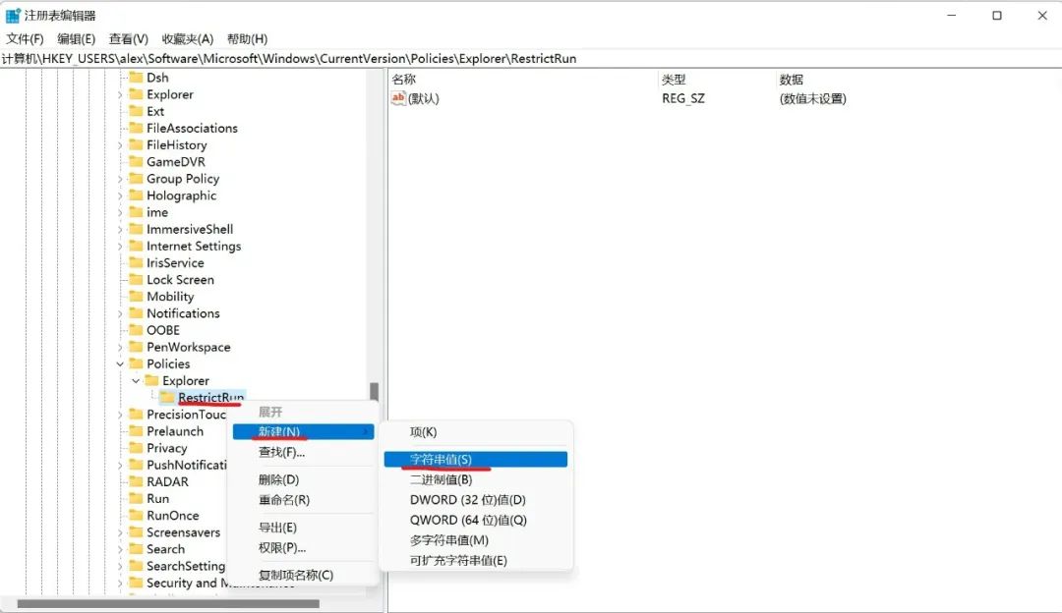Maximize the Registry Editor window

pyautogui.click(x=997, y=15)
